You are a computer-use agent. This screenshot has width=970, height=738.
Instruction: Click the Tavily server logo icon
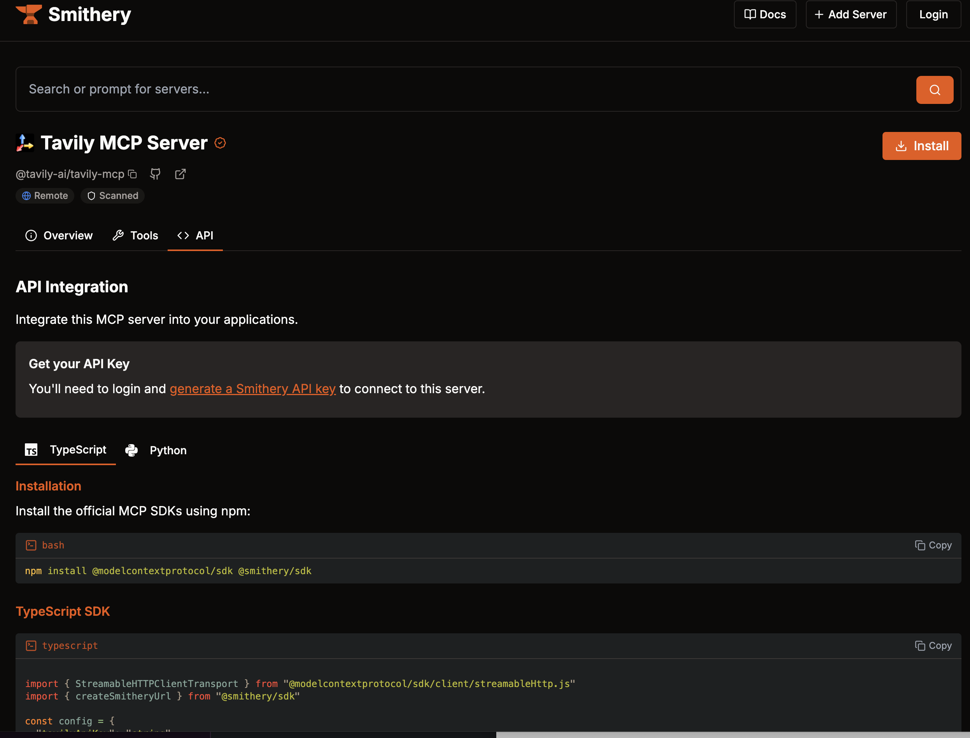coord(25,143)
